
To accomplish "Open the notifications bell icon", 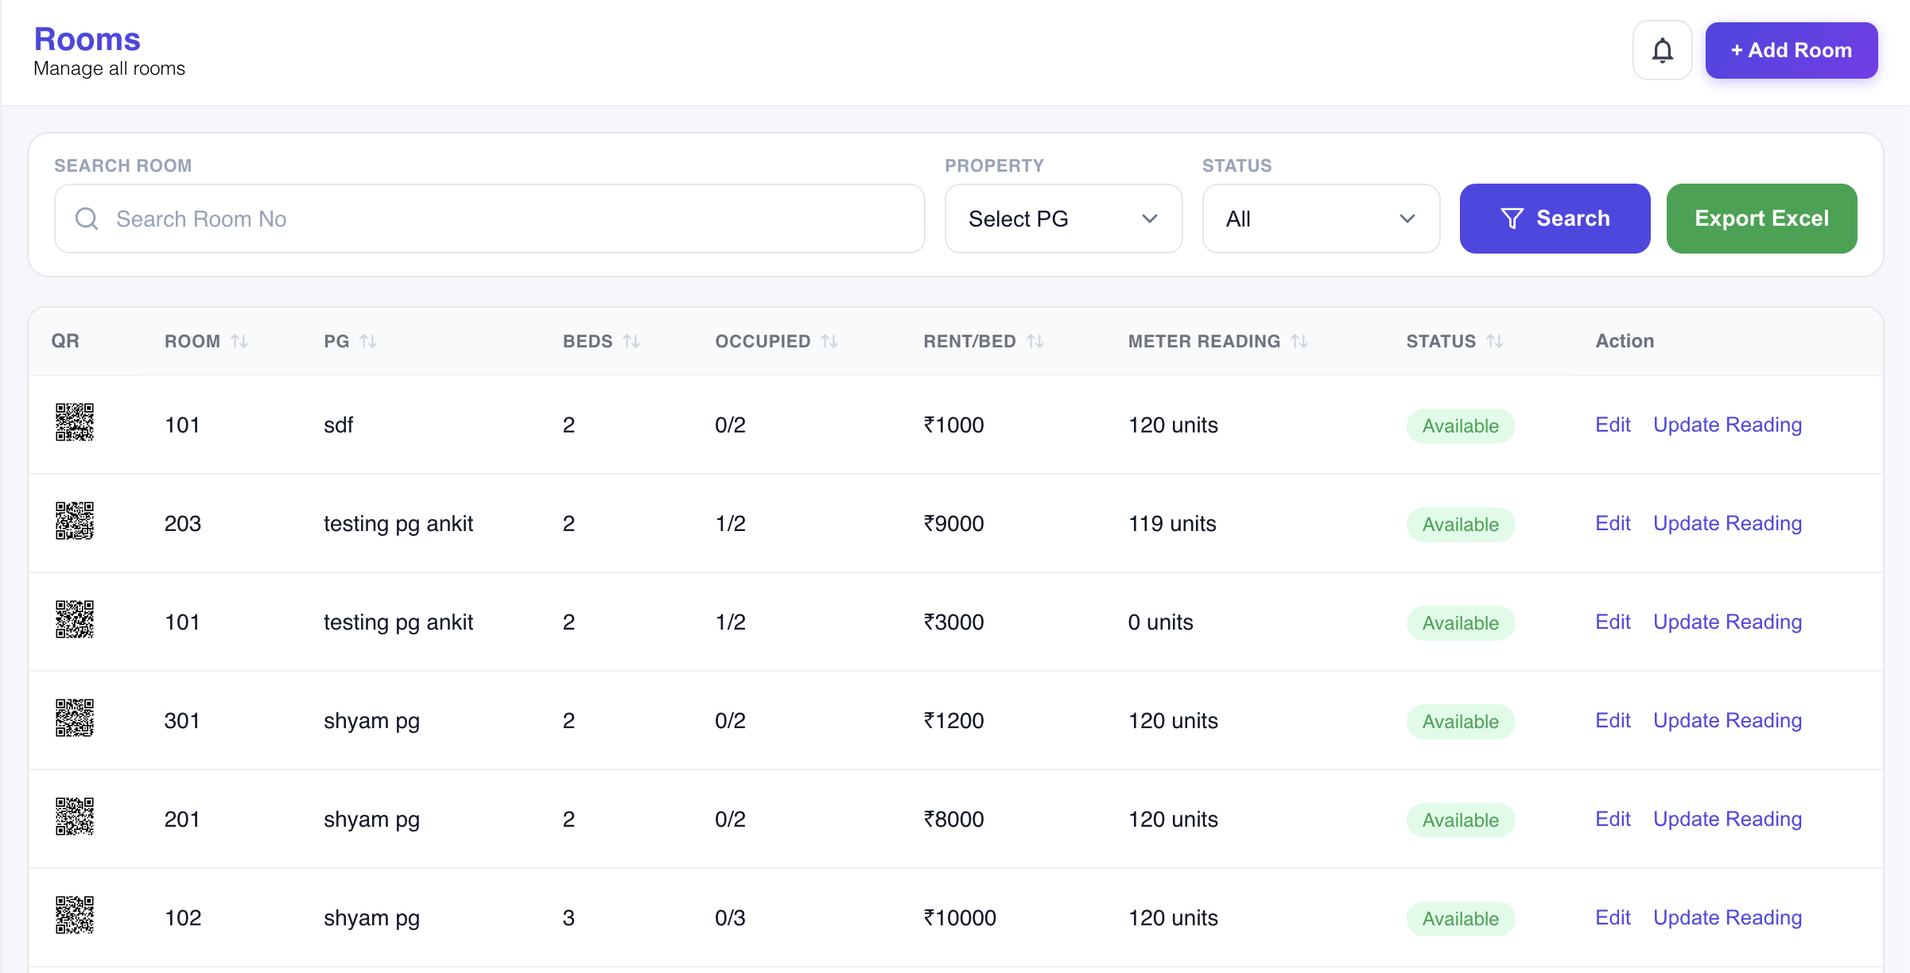I will coord(1662,51).
